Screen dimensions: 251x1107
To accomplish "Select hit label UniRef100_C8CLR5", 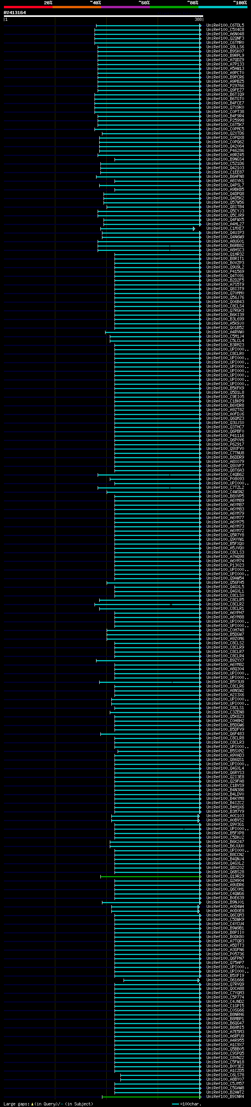I will click(225, 600).
